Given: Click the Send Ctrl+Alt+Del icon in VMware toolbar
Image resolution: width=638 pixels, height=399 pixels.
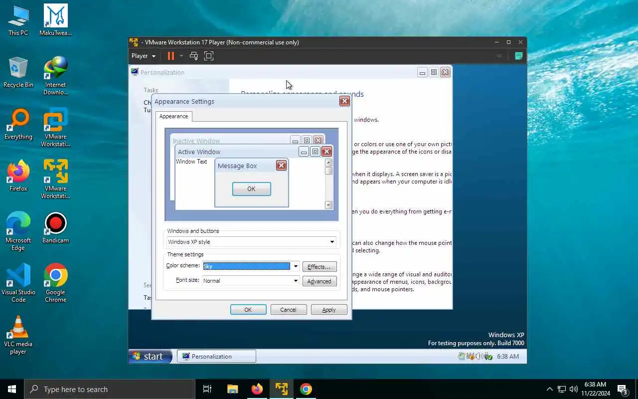Looking at the screenshot, I should click(194, 56).
